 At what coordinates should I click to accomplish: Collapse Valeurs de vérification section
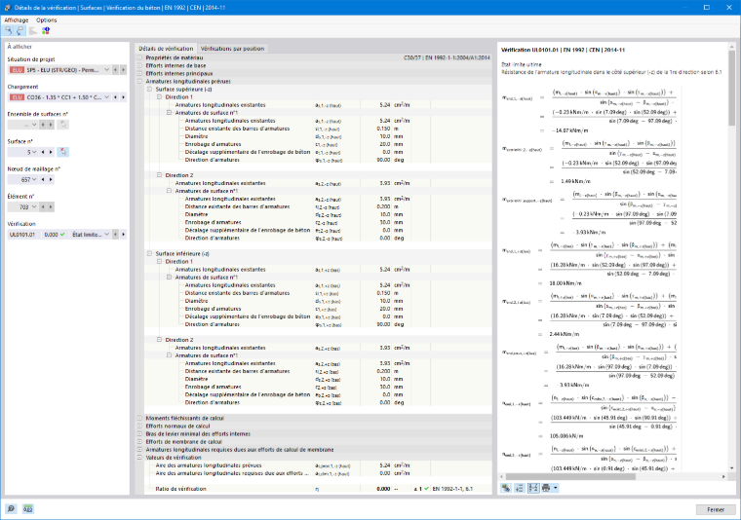click(139, 458)
